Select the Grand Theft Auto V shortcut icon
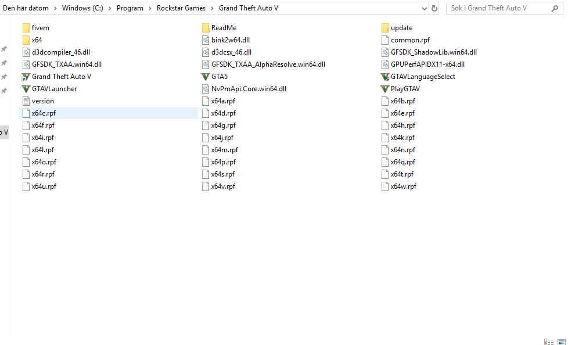Viewport: 568px width, 345px height. pyautogui.click(x=26, y=77)
